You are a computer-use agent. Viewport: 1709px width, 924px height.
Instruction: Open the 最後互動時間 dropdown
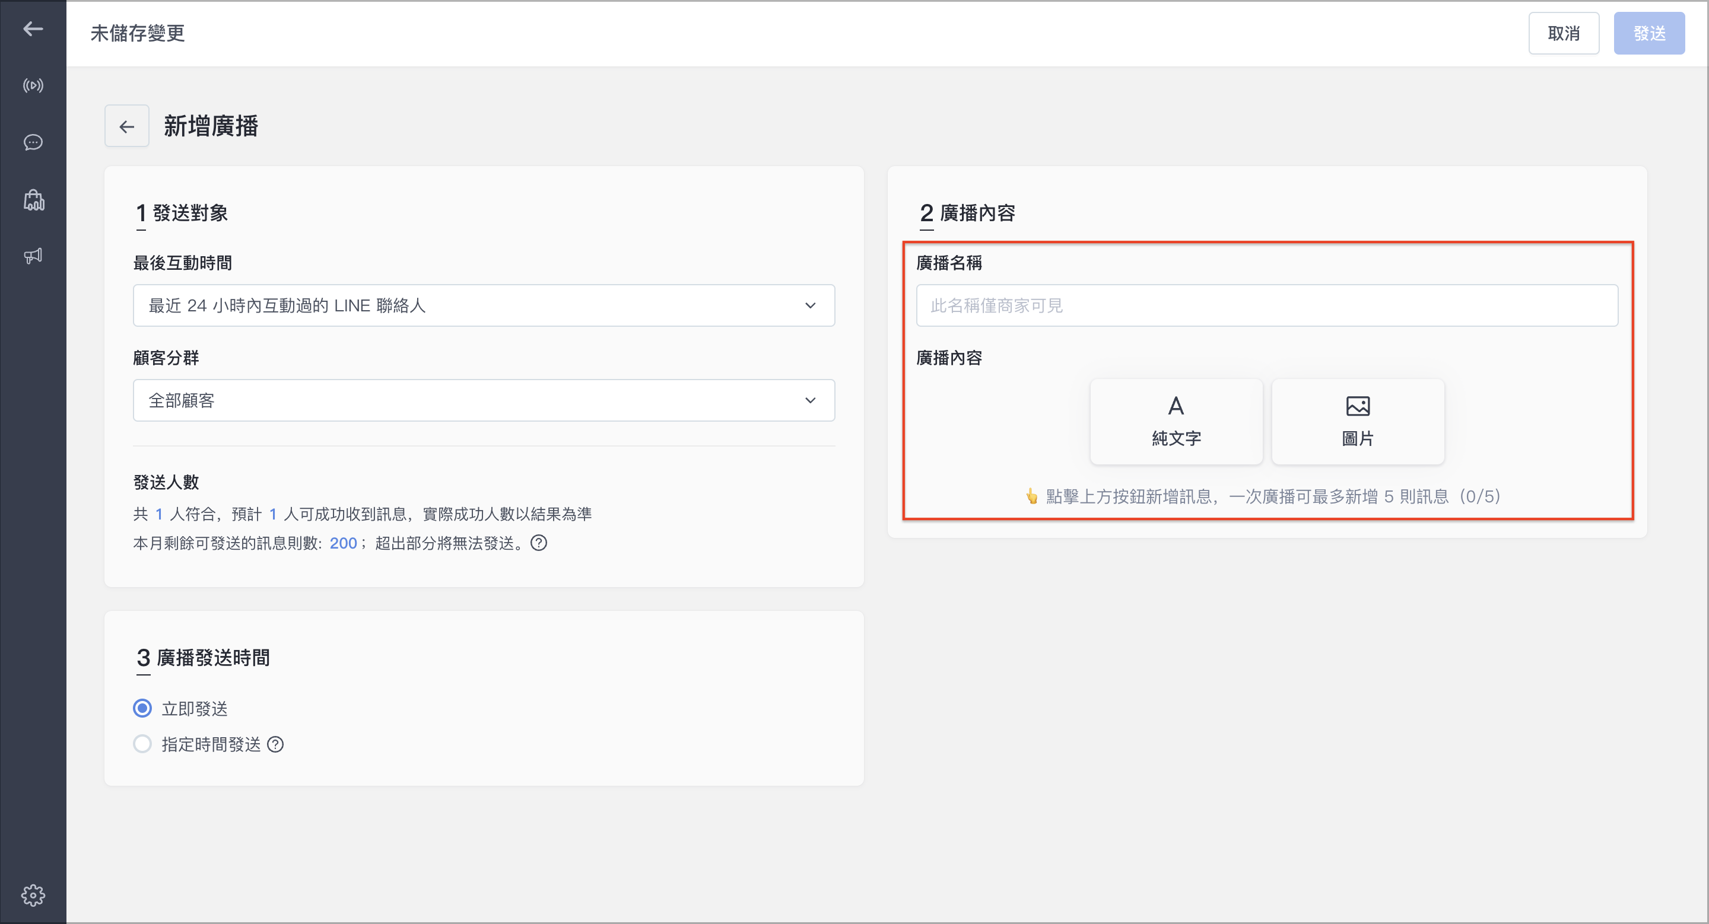pyautogui.click(x=484, y=305)
